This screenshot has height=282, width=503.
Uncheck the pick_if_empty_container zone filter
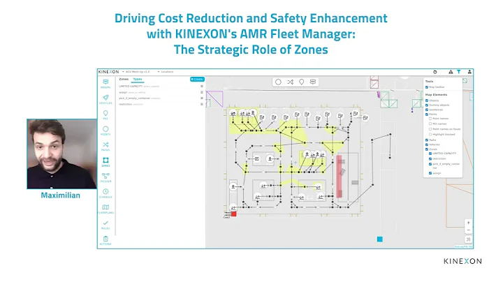coord(430,164)
